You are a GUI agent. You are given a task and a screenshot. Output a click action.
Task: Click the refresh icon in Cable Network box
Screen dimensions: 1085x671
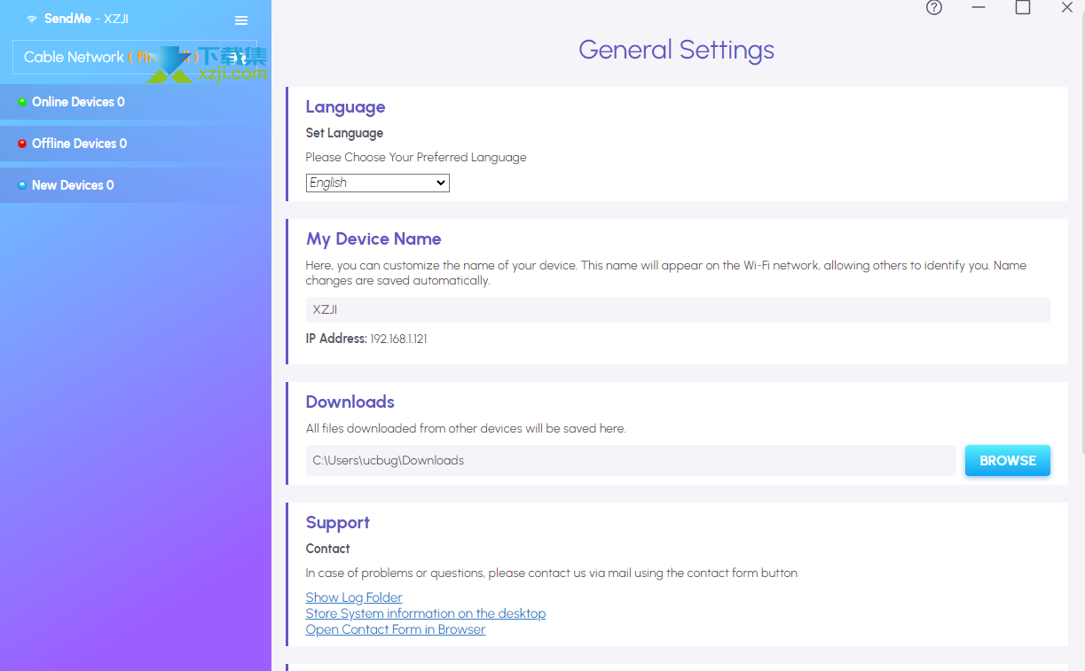coord(236,58)
